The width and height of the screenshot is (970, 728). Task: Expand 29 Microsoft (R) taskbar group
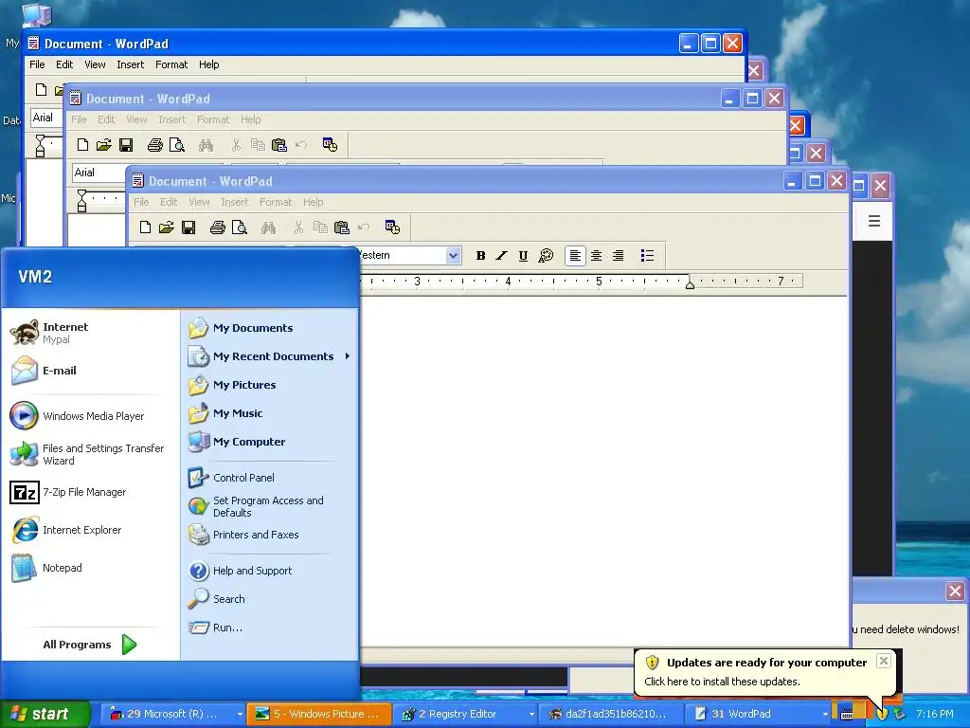point(173,714)
